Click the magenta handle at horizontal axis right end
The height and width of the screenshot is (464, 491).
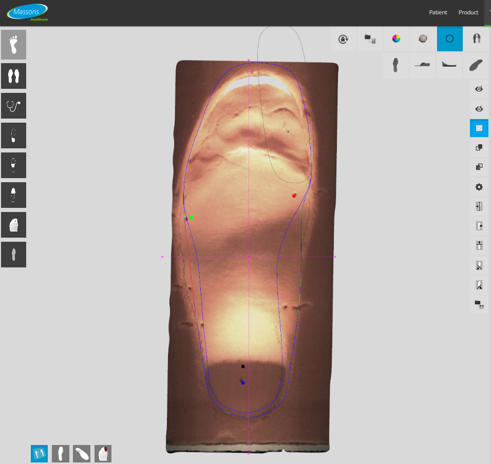[x=335, y=257]
